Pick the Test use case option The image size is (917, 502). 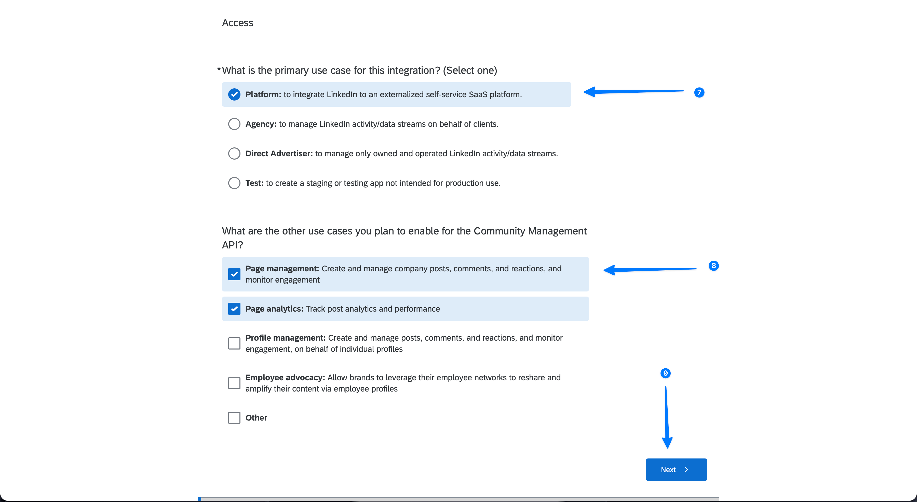click(x=234, y=183)
